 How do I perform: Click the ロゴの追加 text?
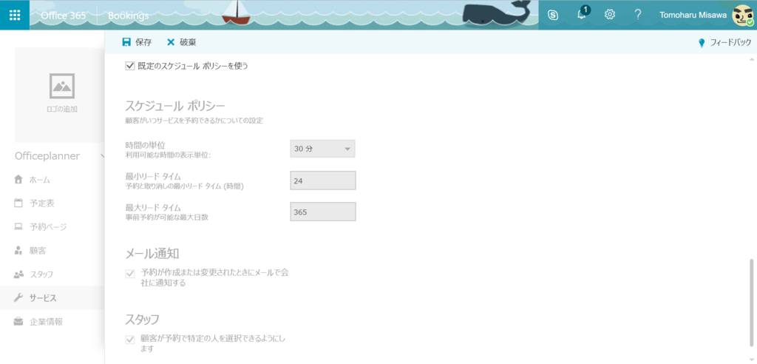coord(62,109)
